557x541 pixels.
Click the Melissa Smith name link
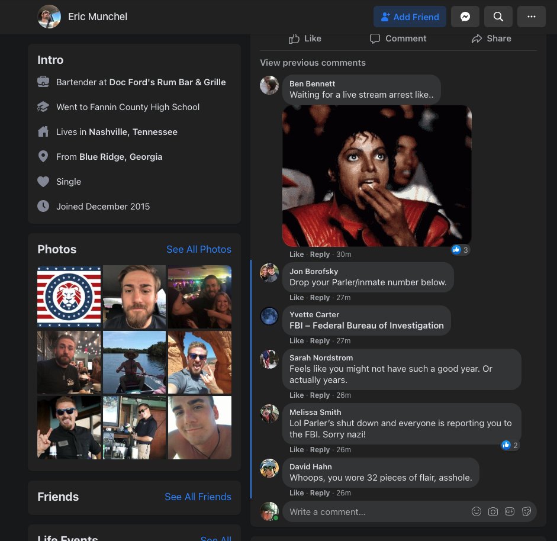[x=315, y=412]
